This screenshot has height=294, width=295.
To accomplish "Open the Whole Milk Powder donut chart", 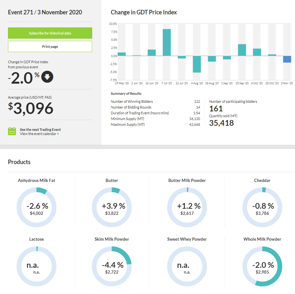I will point(262,266).
